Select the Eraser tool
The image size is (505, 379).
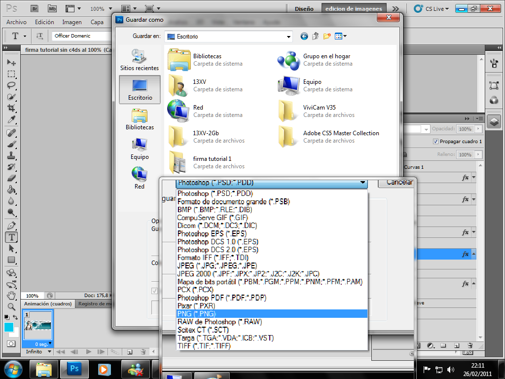pyautogui.click(x=11, y=178)
